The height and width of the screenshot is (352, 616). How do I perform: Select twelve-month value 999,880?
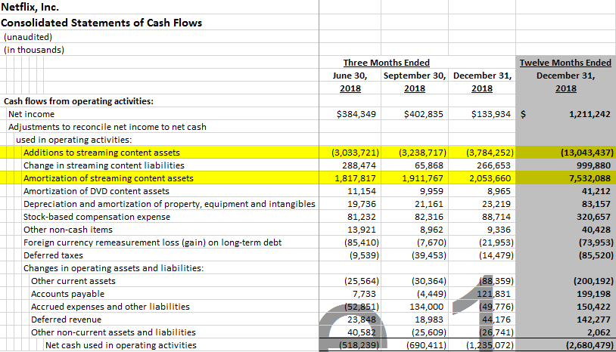tap(593, 165)
